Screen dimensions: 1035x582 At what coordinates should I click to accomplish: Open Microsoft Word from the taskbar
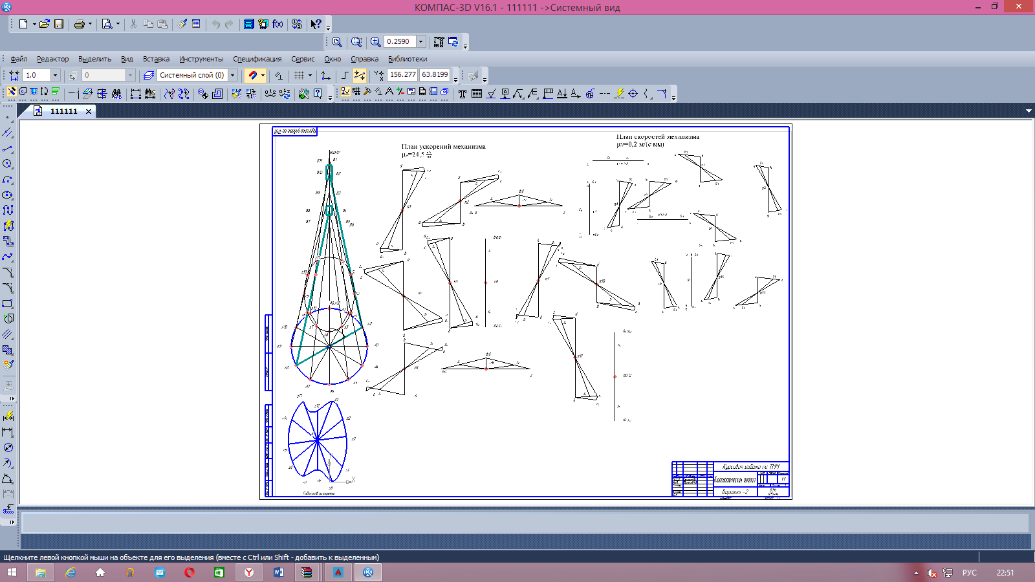pos(279,572)
